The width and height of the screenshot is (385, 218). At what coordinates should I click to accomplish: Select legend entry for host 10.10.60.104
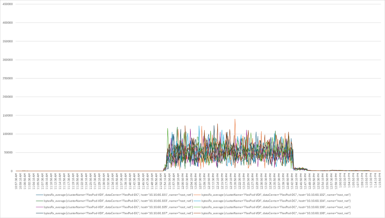coord(272,201)
